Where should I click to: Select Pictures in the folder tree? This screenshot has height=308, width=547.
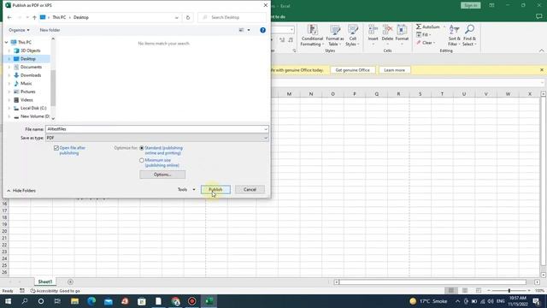coord(28,92)
